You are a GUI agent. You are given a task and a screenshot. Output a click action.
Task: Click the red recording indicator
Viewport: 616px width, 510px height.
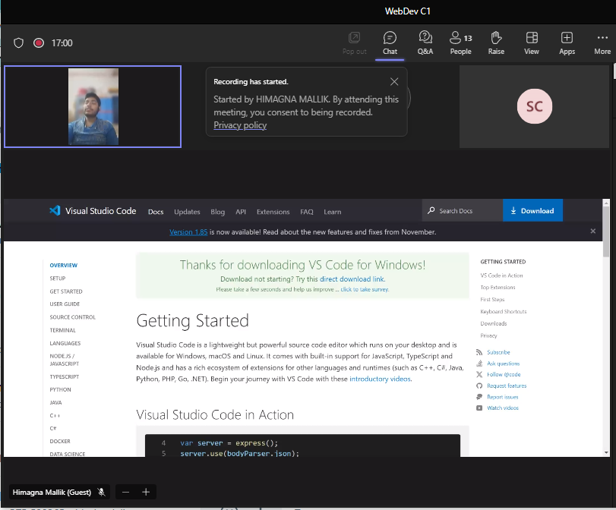(39, 42)
